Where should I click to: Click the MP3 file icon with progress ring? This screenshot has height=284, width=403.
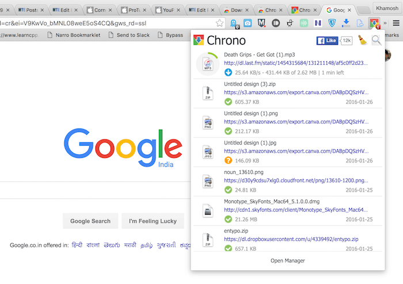click(208, 64)
